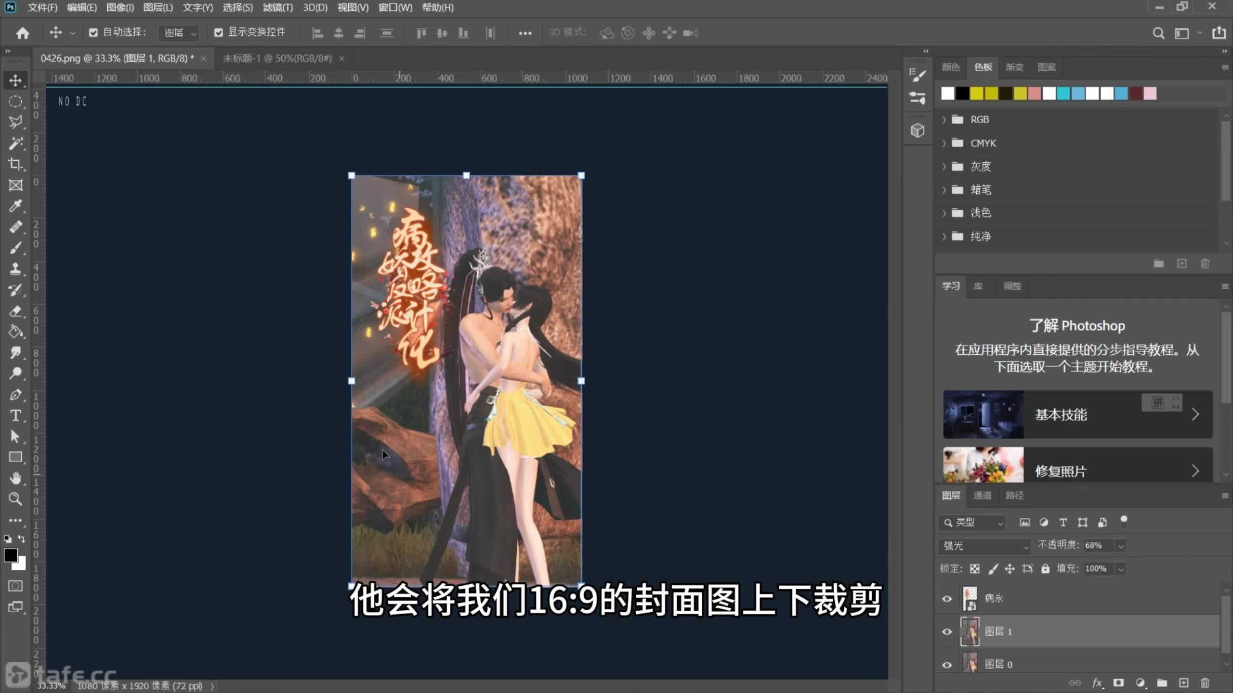Expand the RGB swatch folder
1233x693 pixels.
click(x=944, y=119)
